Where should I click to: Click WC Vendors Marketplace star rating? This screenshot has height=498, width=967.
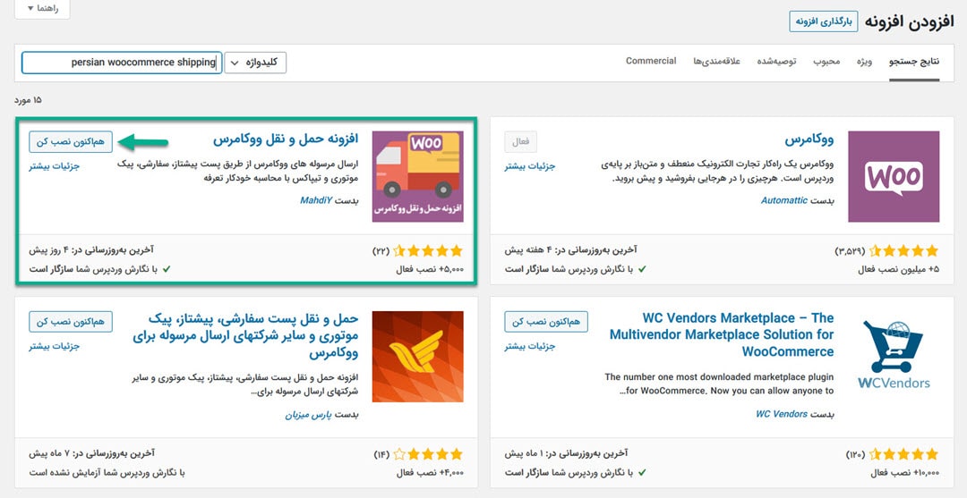(x=905, y=454)
